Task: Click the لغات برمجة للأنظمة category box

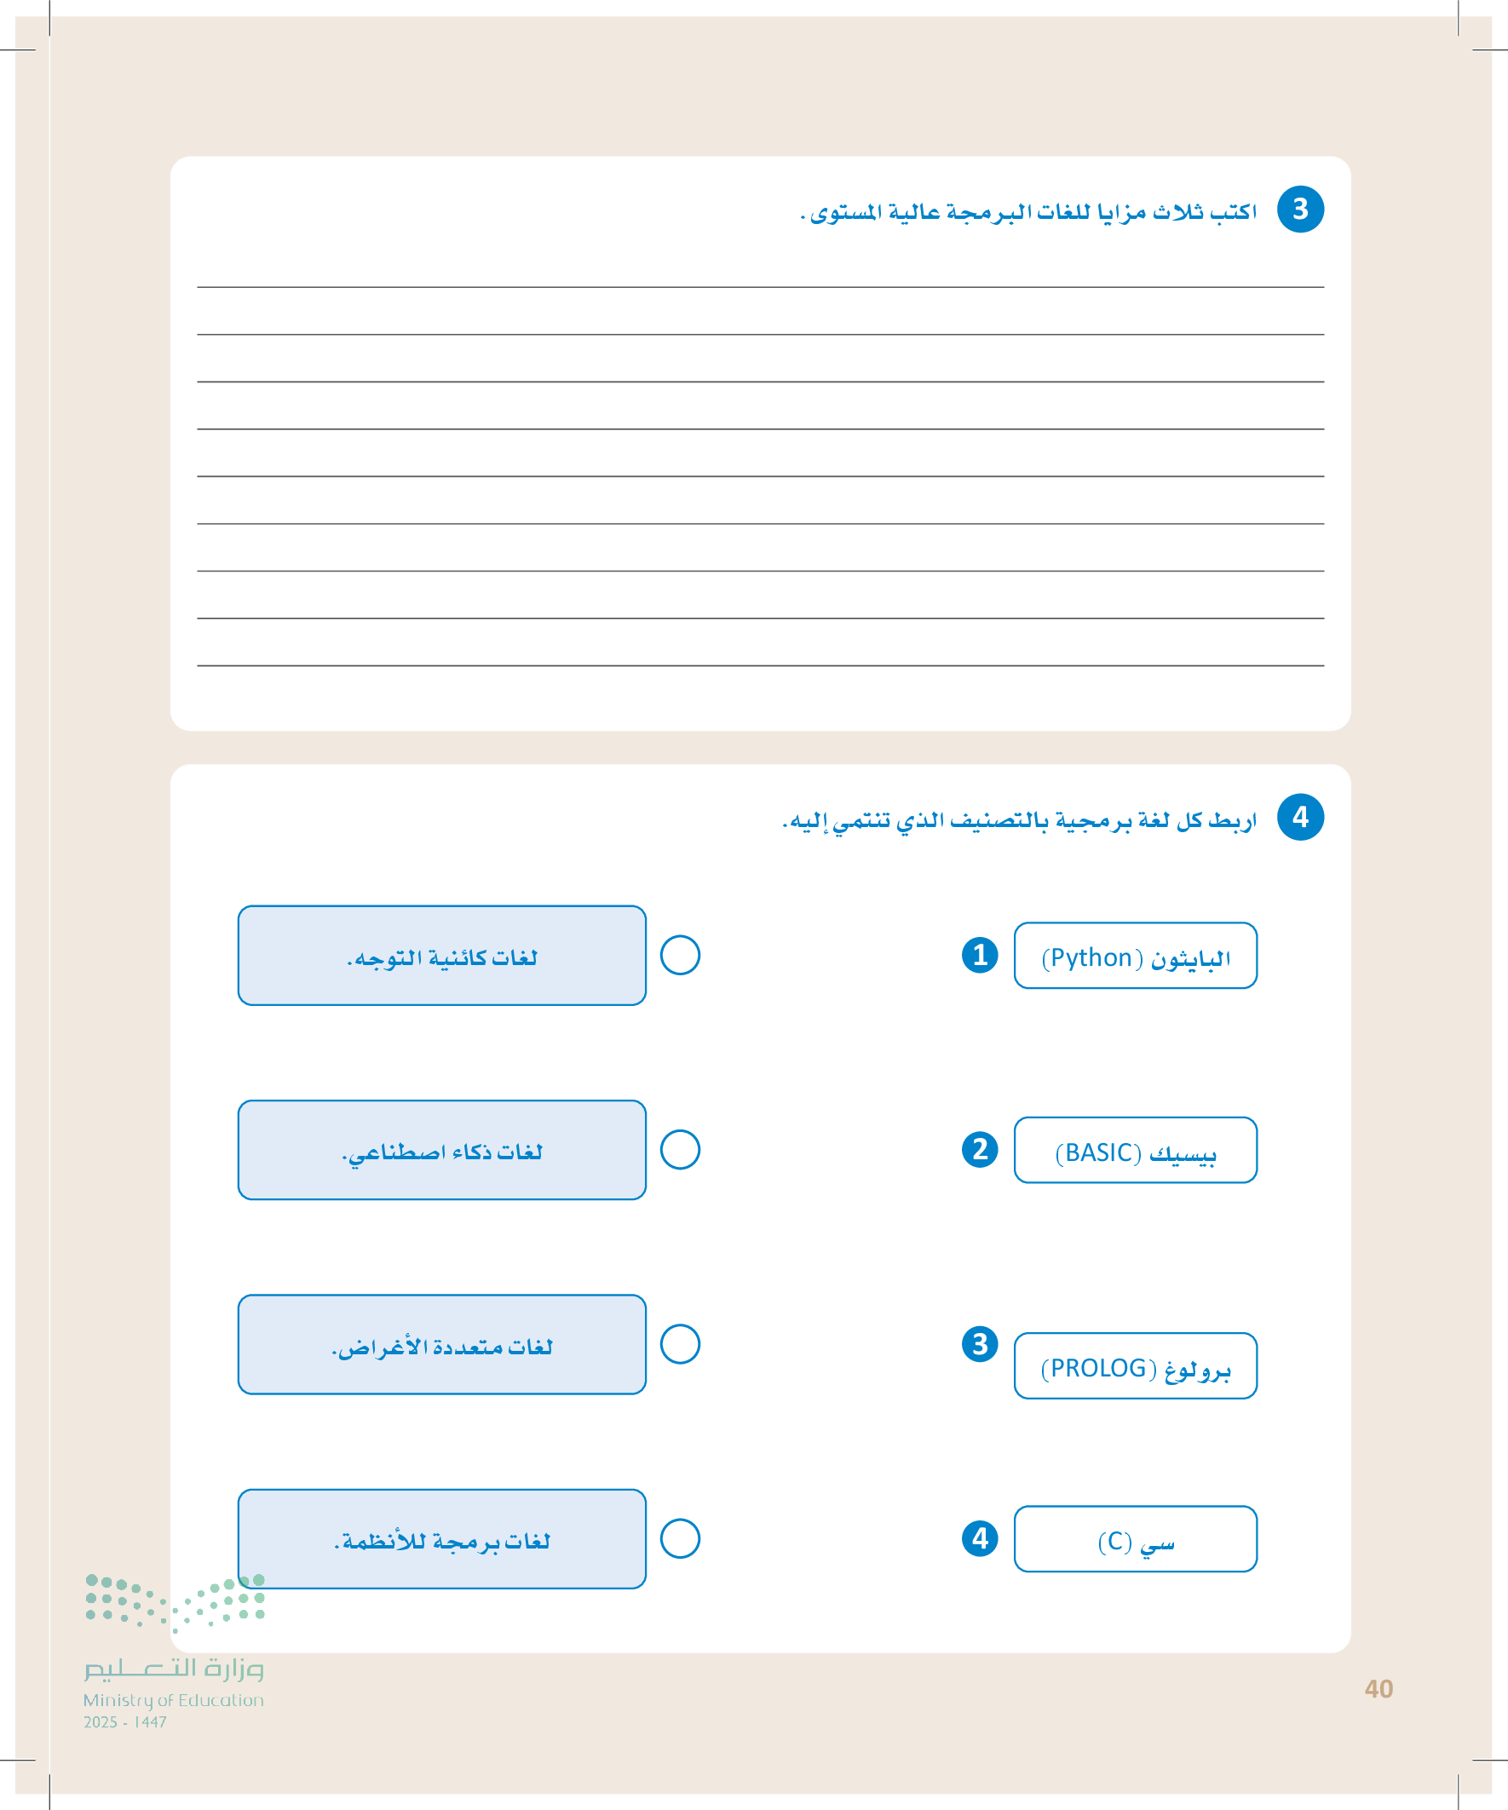Action: [x=441, y=1538]
